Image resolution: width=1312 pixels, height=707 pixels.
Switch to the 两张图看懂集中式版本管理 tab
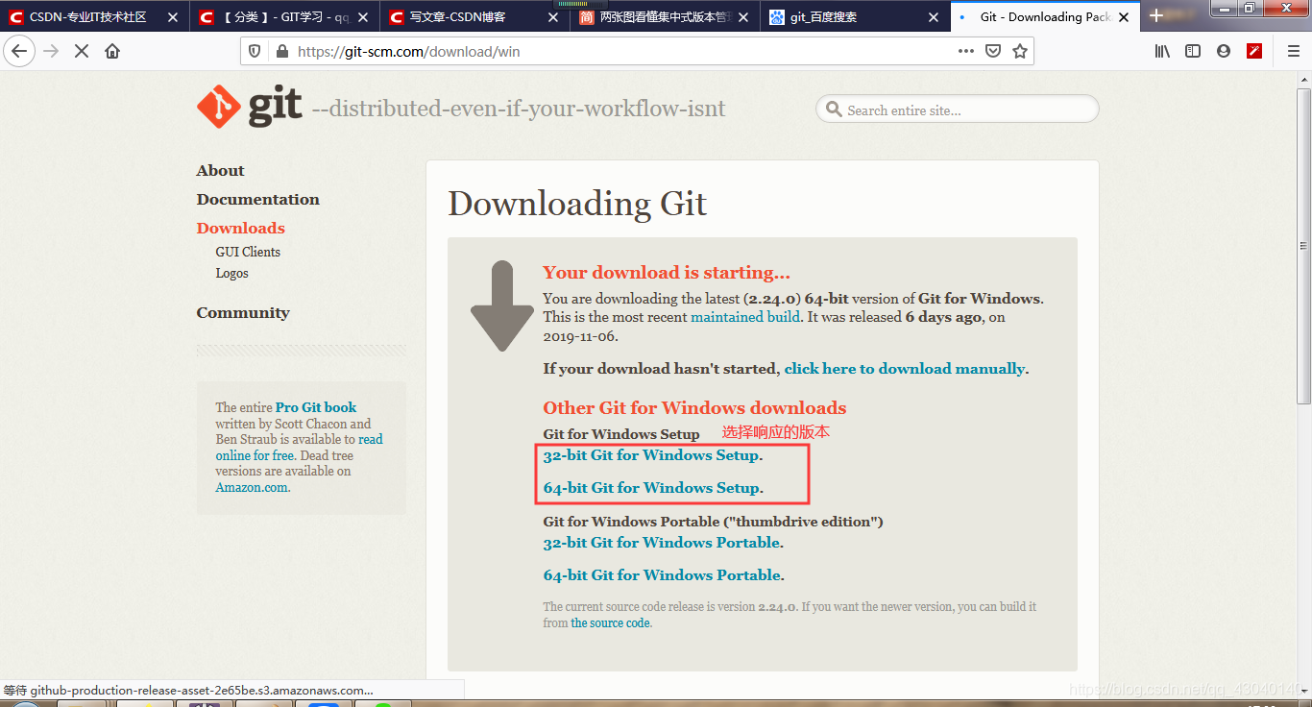click(x=665, y=17)
